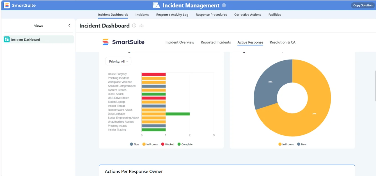
Task: Click the System Breach chart label
Action: point(117,90)
